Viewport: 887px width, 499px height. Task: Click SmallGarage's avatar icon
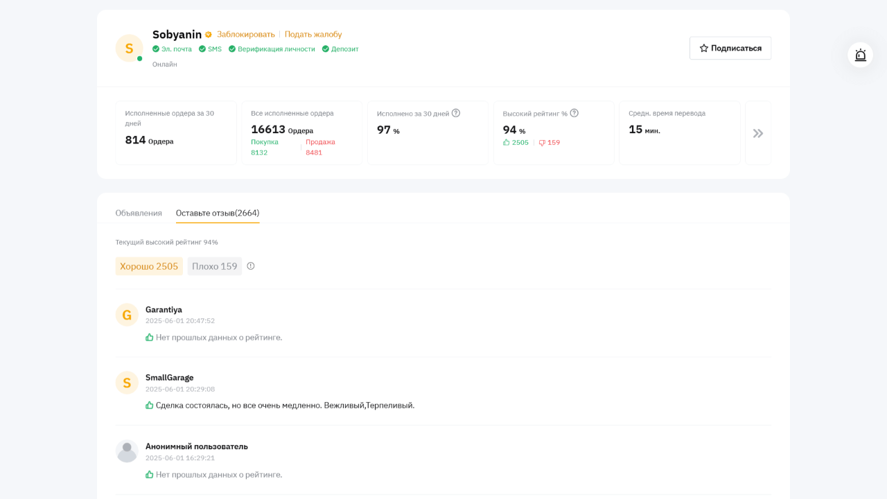[x=127, y=383]
